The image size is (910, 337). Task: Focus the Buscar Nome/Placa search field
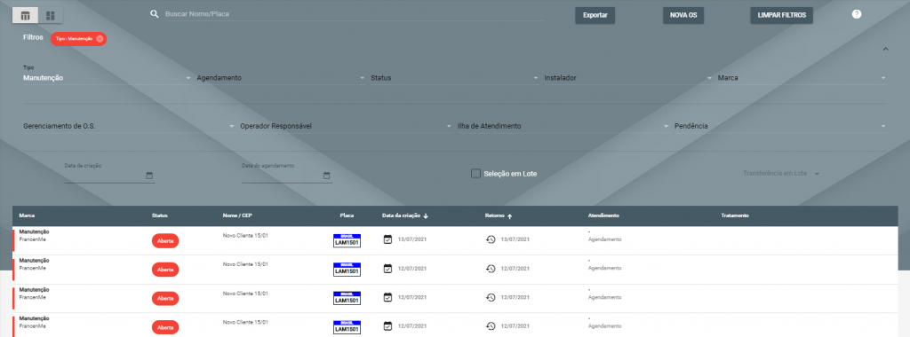tap(354, 14)
